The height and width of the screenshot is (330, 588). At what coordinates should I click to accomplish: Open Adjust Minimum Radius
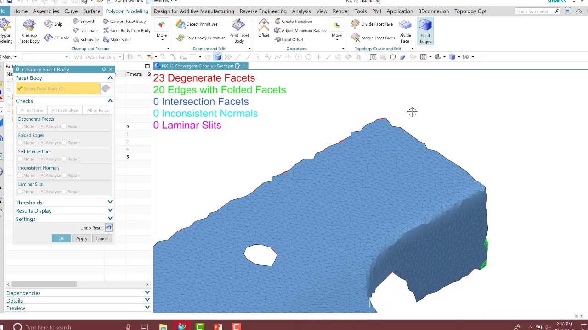tap(300, 31)
